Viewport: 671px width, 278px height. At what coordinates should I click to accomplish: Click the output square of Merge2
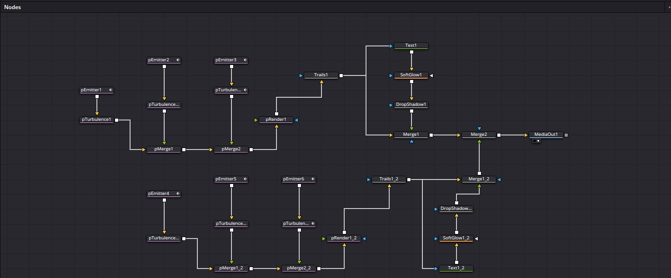pos(499,135)
